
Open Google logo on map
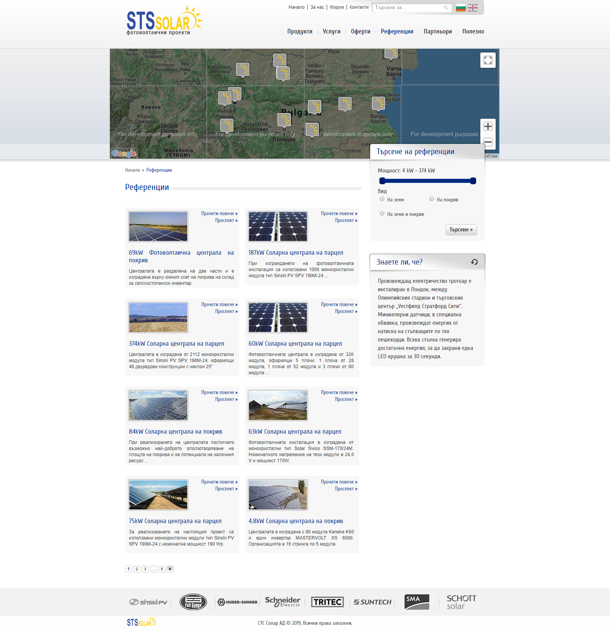click(x=124, y=153)
